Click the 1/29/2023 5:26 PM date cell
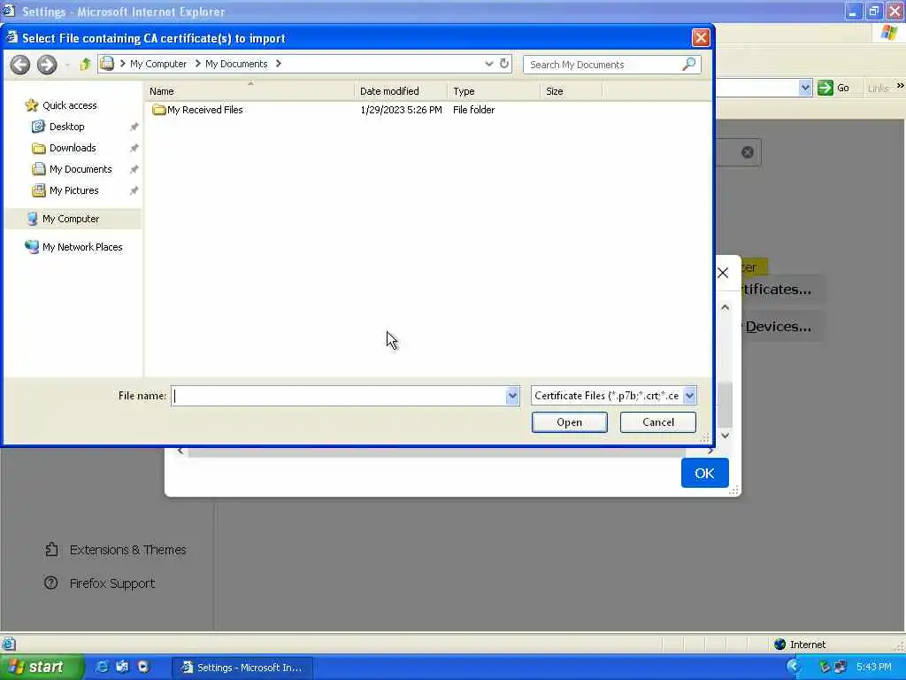The width and height of the screenshot is (906, 680). [x=401, y=110]
